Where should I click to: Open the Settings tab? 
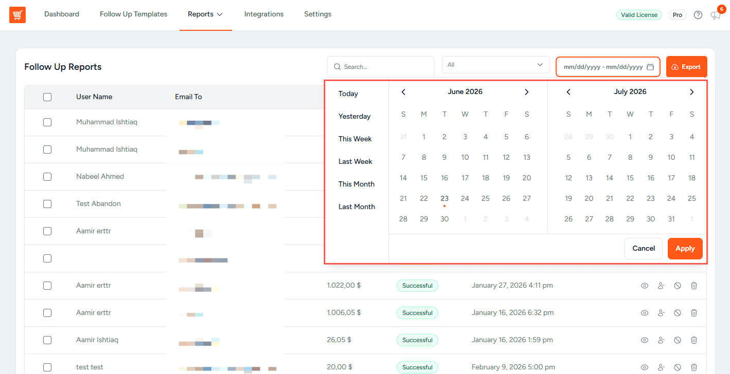(x=317, y=14)
